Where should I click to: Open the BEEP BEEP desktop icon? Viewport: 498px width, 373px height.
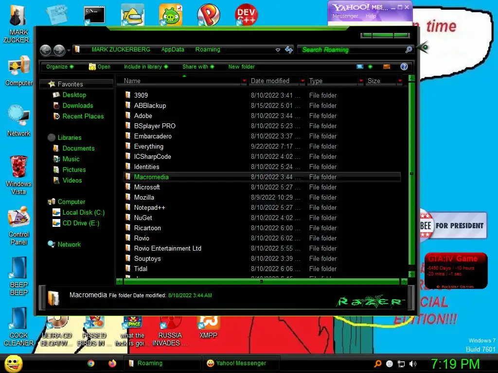tap(19, 276)
